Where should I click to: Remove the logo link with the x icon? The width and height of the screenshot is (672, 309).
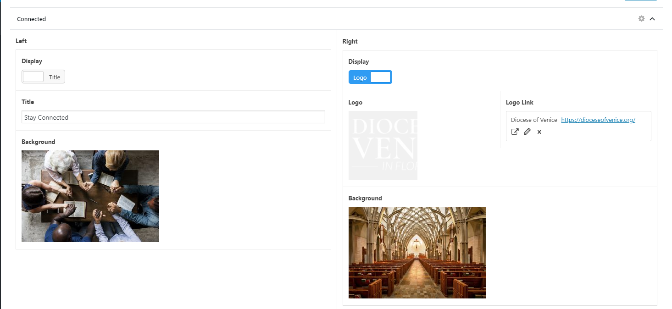click(539, 132)
